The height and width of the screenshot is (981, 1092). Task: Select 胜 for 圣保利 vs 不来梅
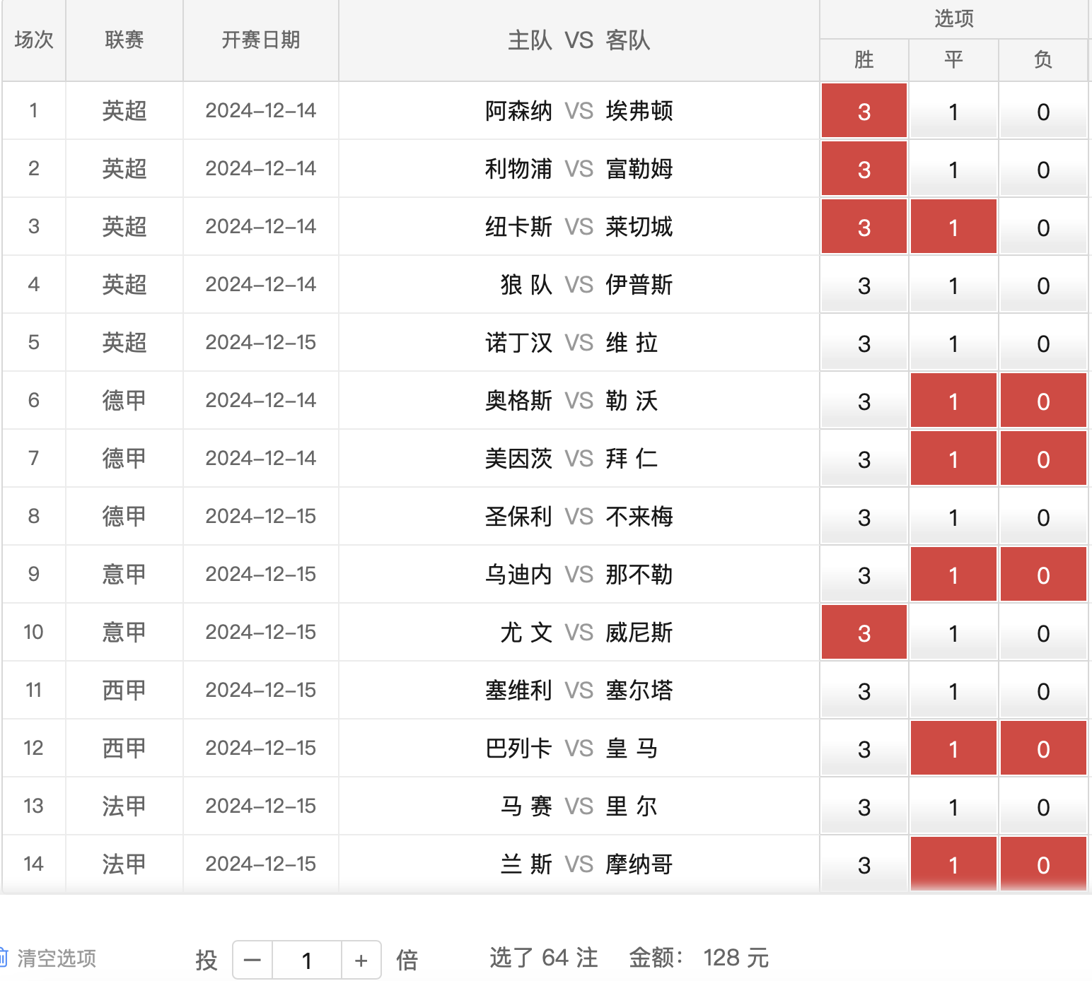tap(864, 517)
